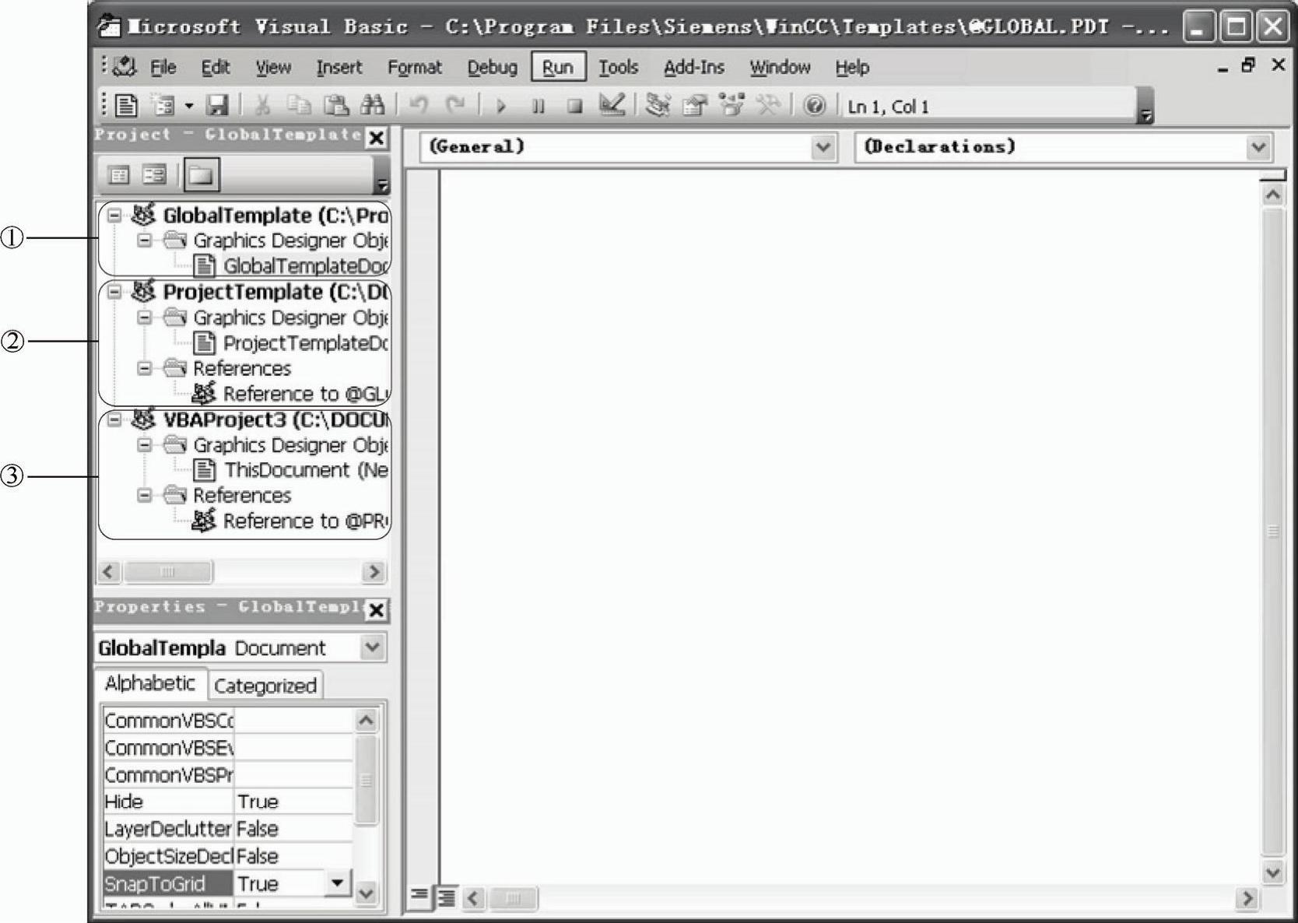Select the LayerDeclutter property row
The image size is (1298, 923).
tap(228, 829)
